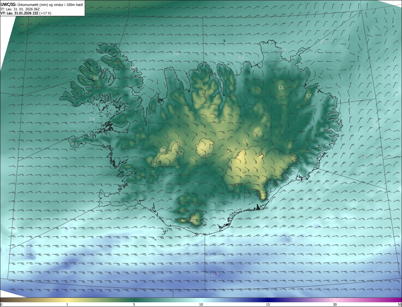Screen dimensions: 402x307
Task: Click the map value '3.6' in the northeast
Action: point(281,88)
